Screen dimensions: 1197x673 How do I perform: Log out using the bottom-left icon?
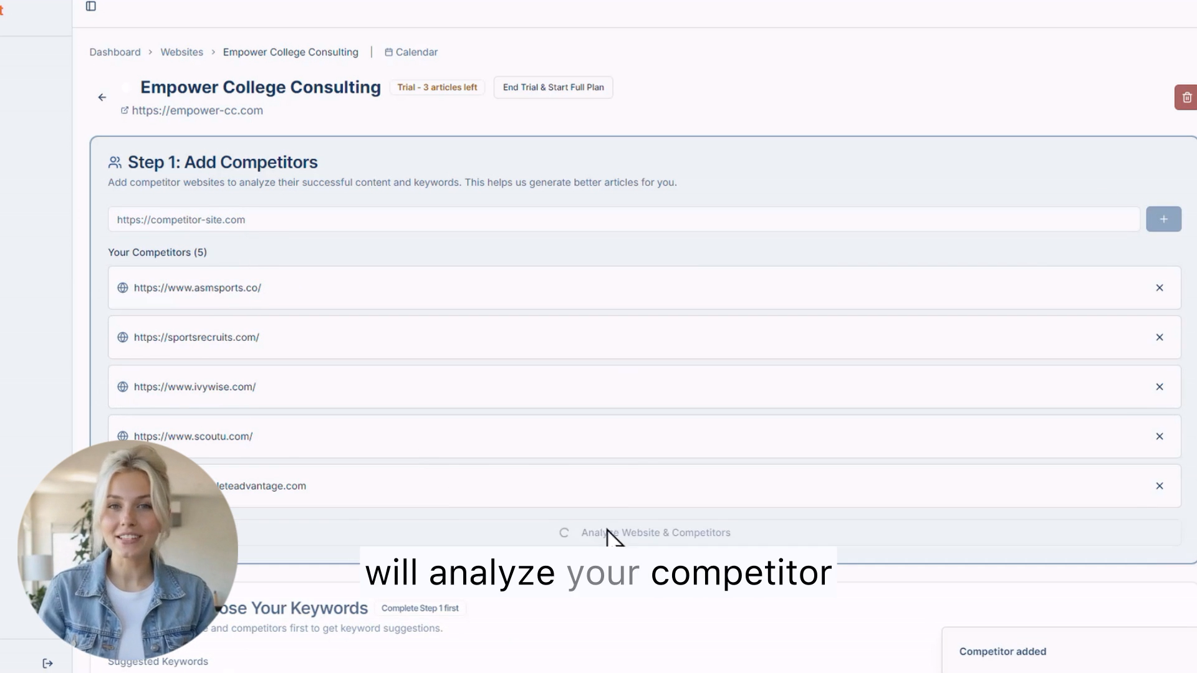pyautogui.click(x=47, y=663)
